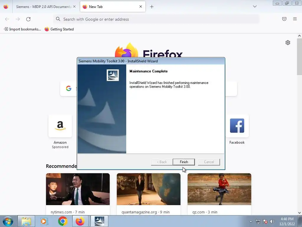
Task: Click the Firefox back arrow
Action: (x=7, y=19)
